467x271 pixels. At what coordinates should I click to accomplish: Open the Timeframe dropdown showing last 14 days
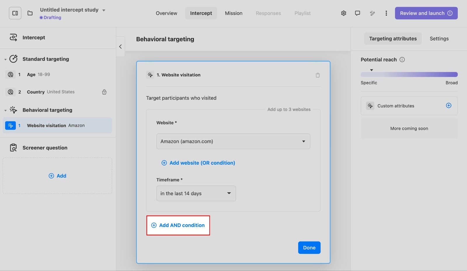196,193
